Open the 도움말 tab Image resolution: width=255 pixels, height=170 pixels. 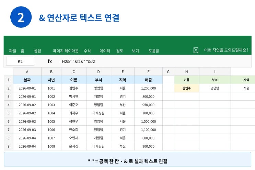tap(154, 51)
